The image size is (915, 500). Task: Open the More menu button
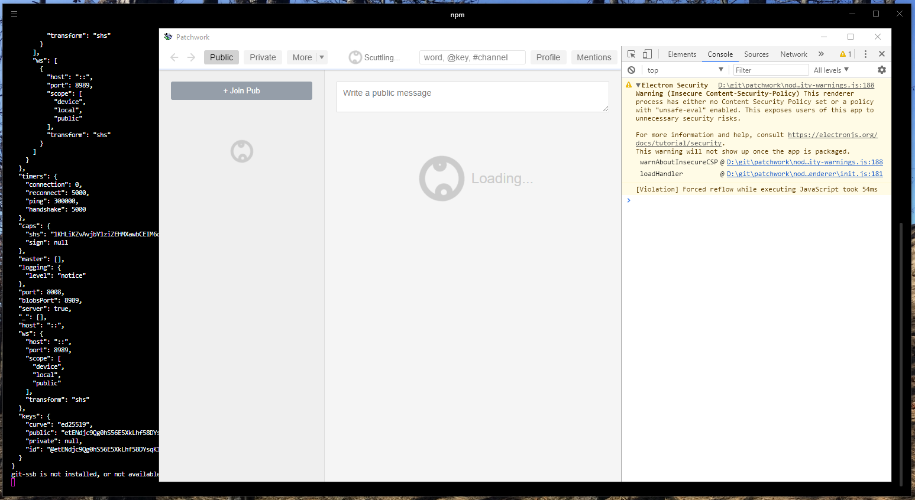coord(302,57)
